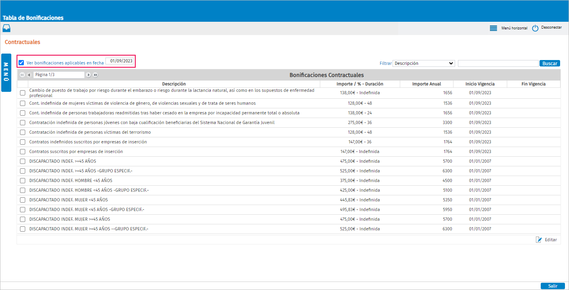The image size is (569, 290).
Task: Select the Cambio de puesto de trabajo row checkbox
Action: pyautogui.click(x=23, y=93)
